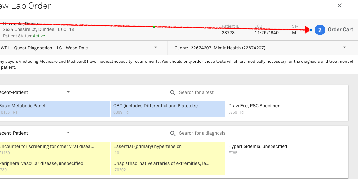Viewport: 358px width, 179px height.
Task: Open the Order Cart
Action: coord(340,30)
